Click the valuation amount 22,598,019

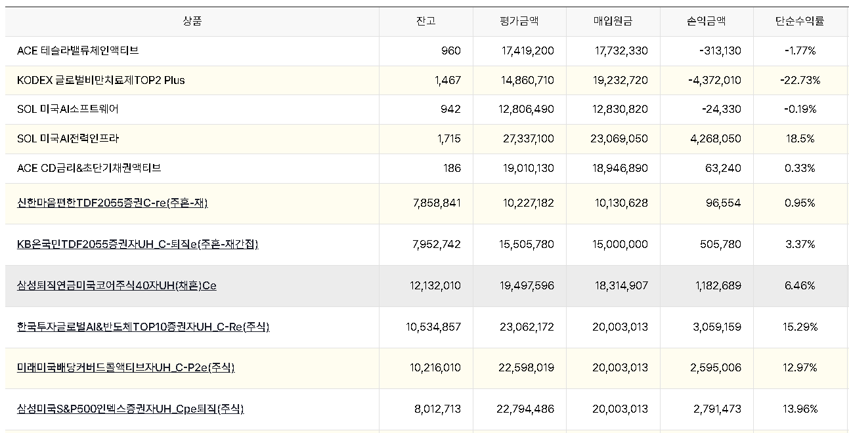point(527,368)
